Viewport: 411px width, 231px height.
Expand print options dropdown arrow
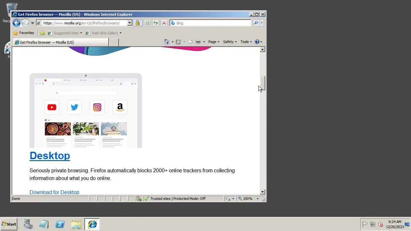tap(204, 42)
